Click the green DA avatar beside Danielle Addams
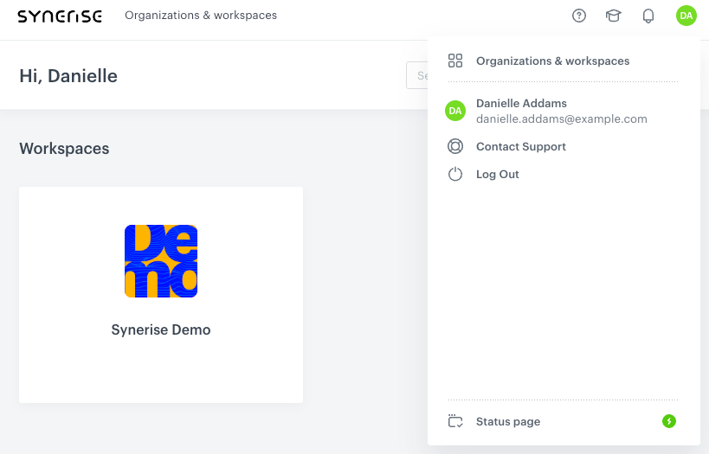Viewport: 709px width, 454px height. point(454,111)
